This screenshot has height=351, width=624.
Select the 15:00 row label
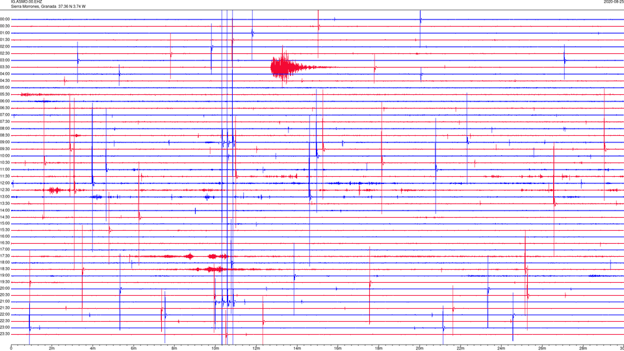5,223
